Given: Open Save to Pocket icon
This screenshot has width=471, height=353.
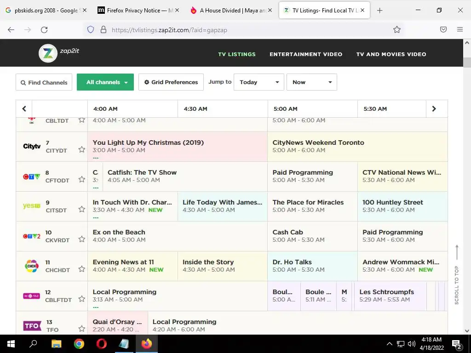Looking at the screenshot, I should point(443,29).
